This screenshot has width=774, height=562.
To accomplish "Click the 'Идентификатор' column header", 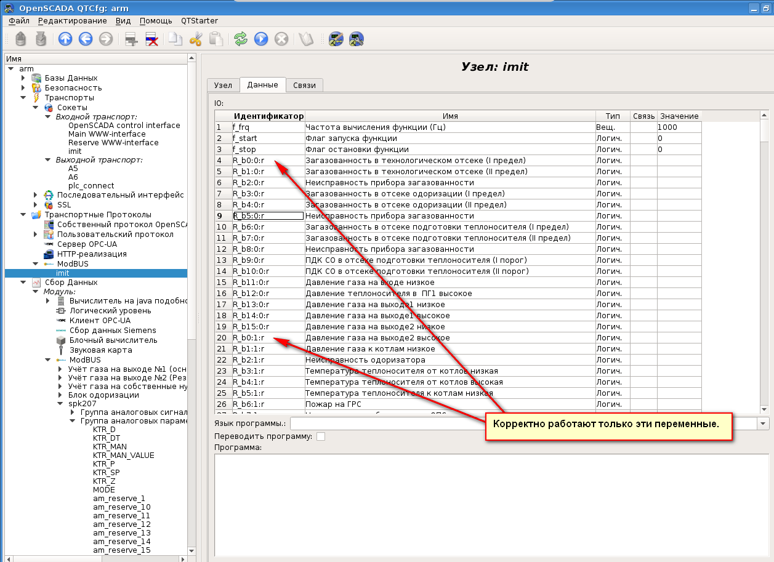I will [268, 116].
